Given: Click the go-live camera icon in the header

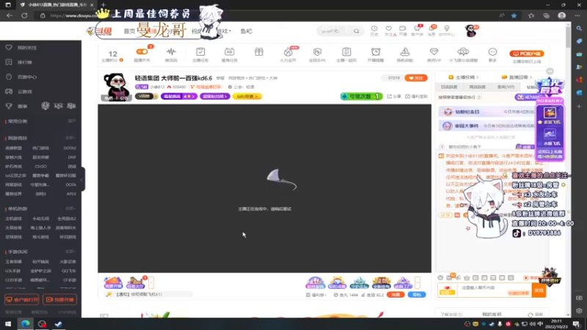Looking at the screenshot, I should click(x=402, y=29).
